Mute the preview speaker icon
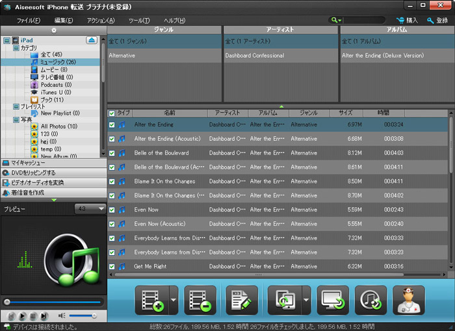The width and height of the screenshot is (455, 331). (x=62, y=315)
